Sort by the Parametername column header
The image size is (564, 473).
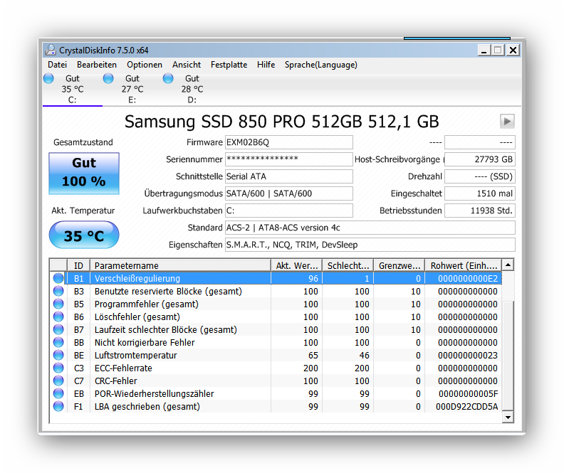180,265
